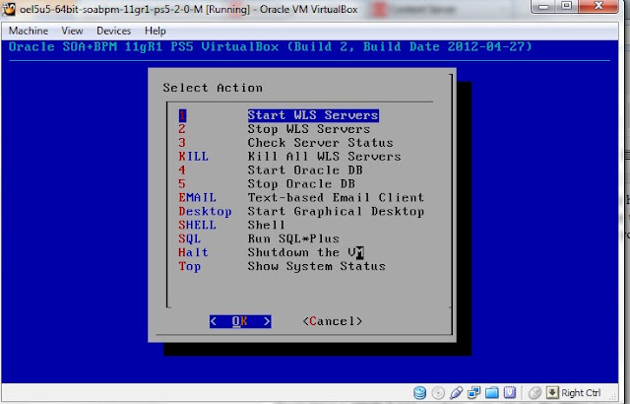
Task: Click the Cancel button
Action: 333,321
